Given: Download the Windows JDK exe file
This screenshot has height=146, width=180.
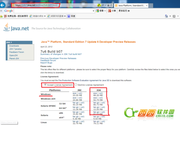Looking at the screenshot, I should 95,93.
